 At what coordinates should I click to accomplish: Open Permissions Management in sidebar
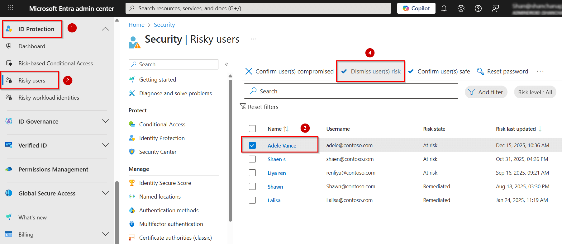coord(53,169)
